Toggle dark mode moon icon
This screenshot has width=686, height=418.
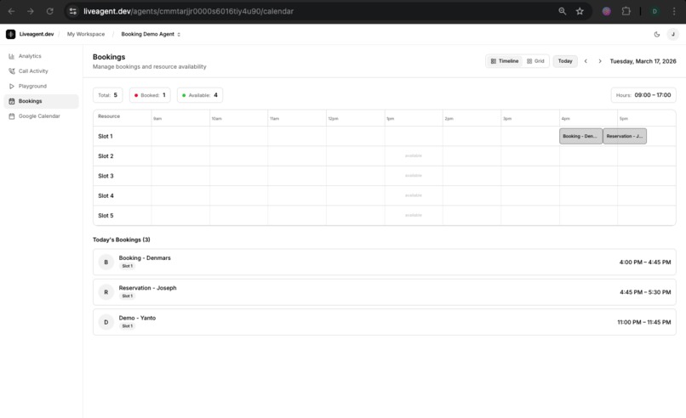[x=657, y=34]
